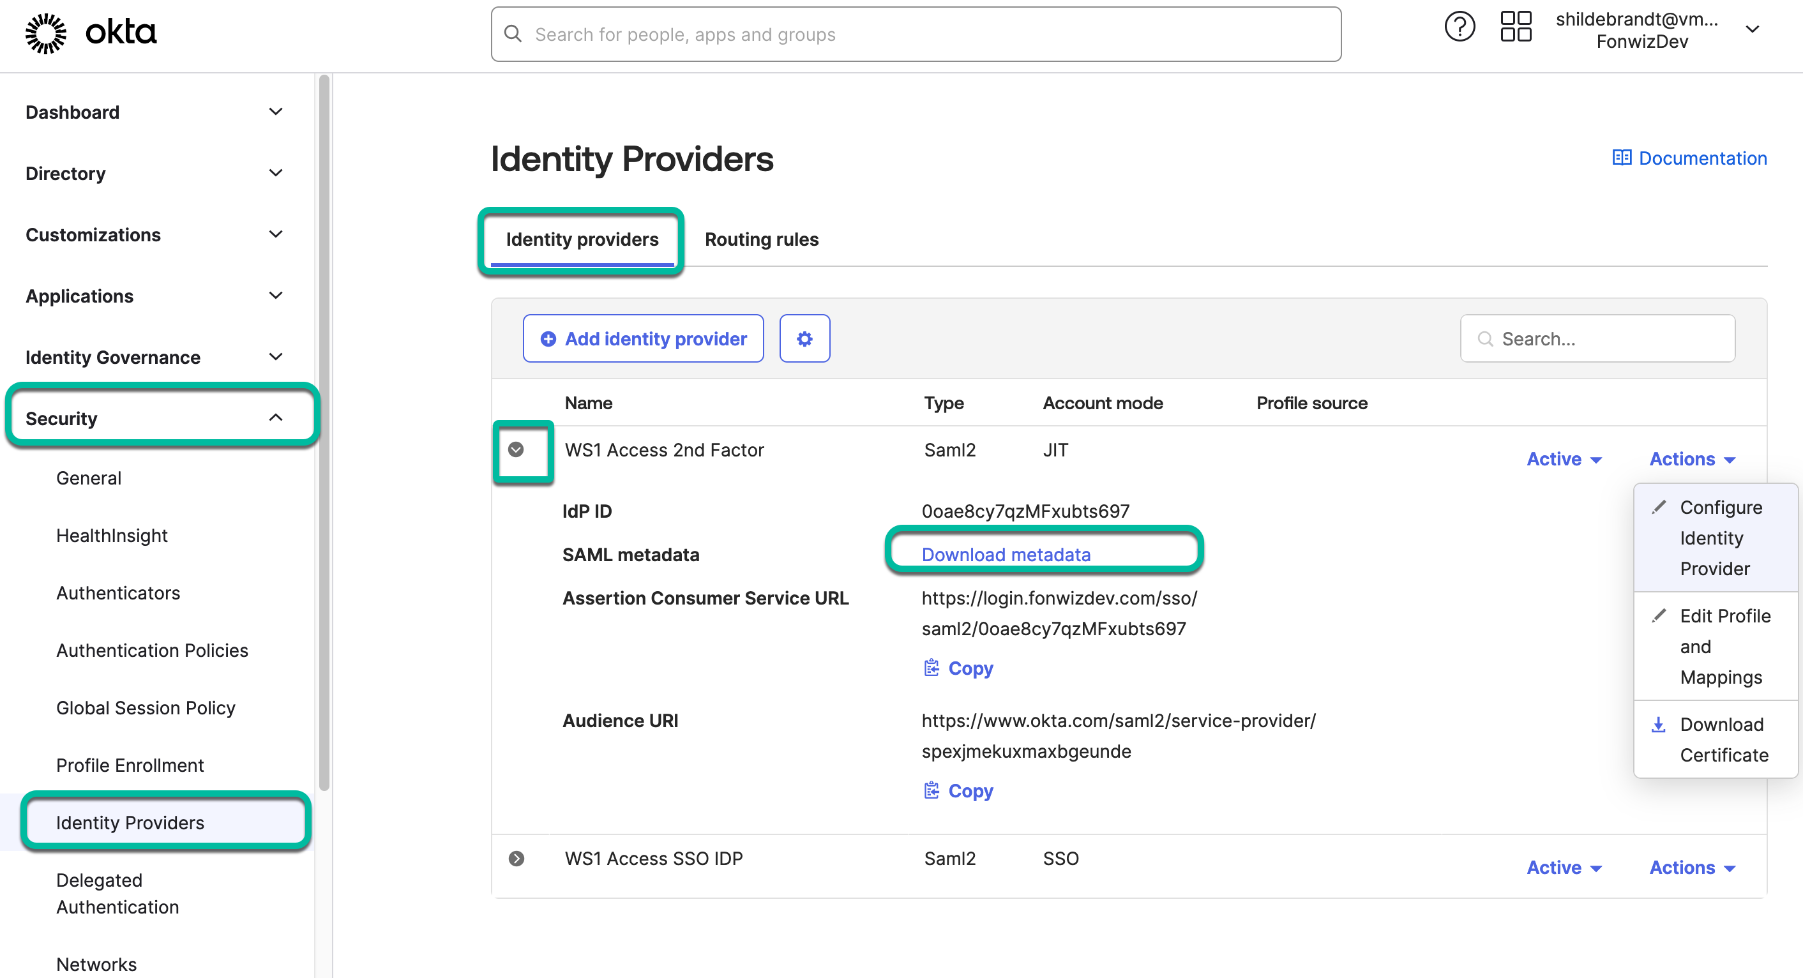1803x978 pixels.
Task: Click the gear settings icon button
Action: tap(804, 339)
